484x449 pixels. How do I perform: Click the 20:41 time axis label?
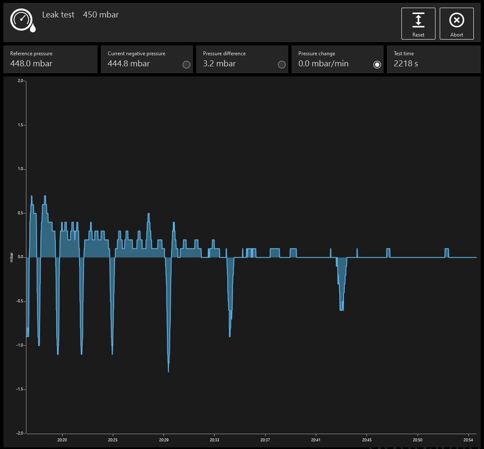coord(316,440)
